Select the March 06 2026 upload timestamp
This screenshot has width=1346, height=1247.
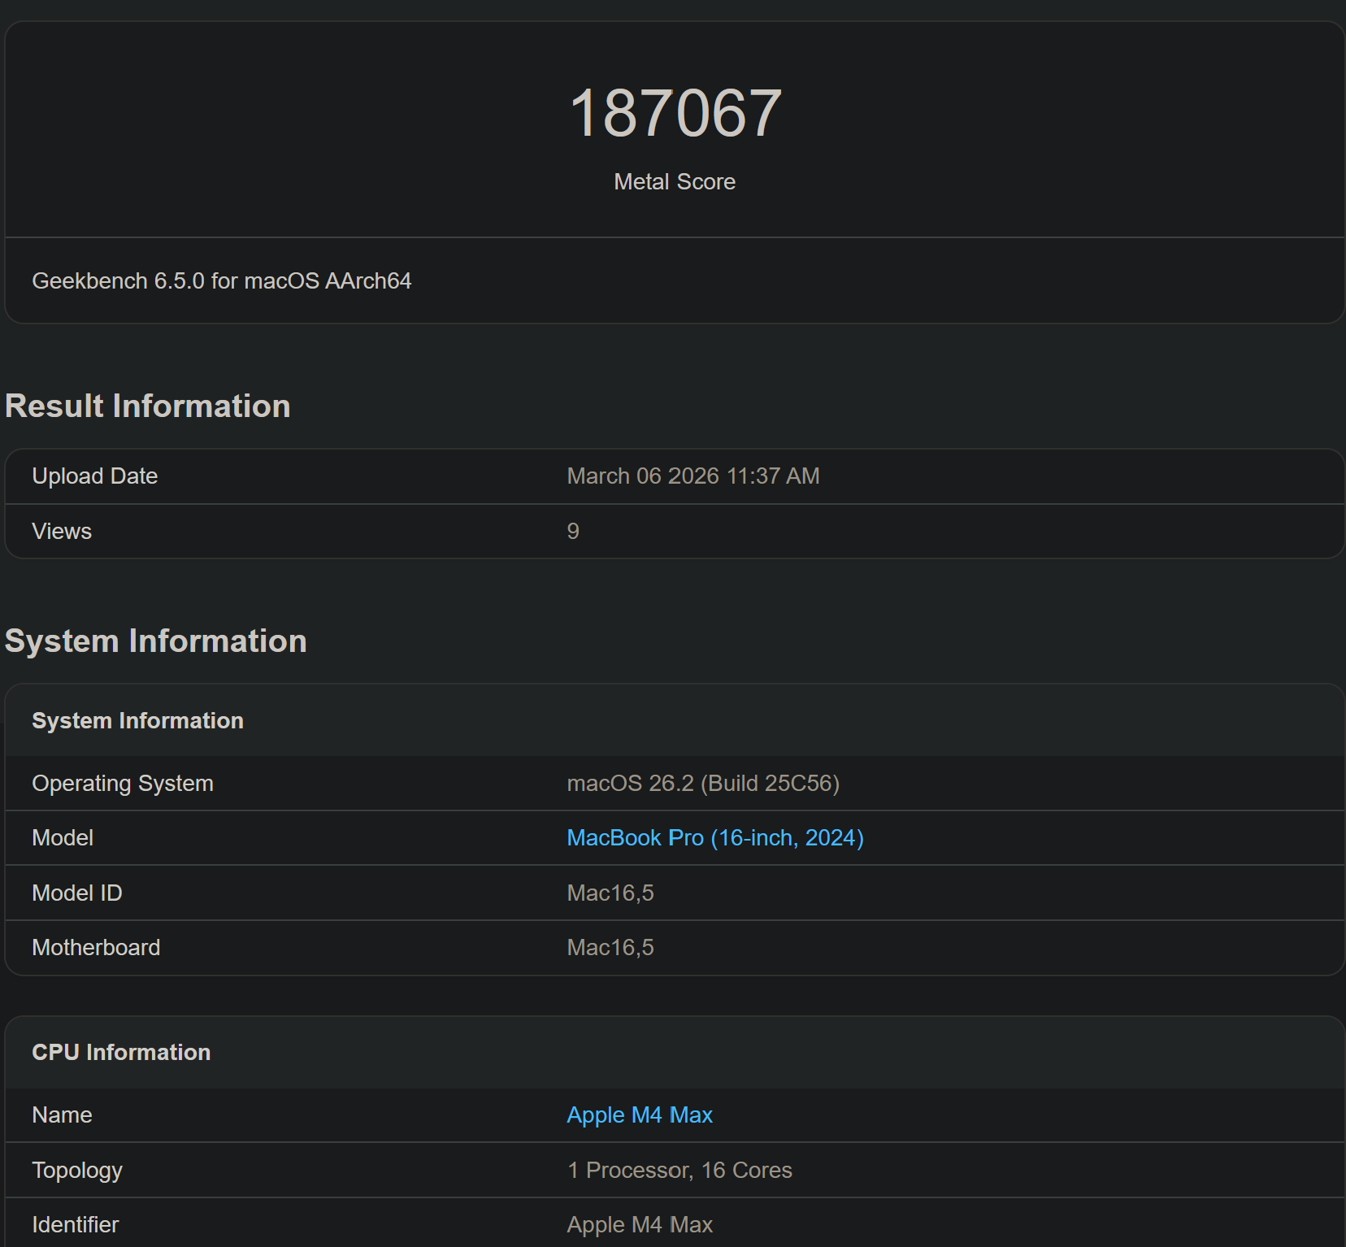click(x=693, y=476)
